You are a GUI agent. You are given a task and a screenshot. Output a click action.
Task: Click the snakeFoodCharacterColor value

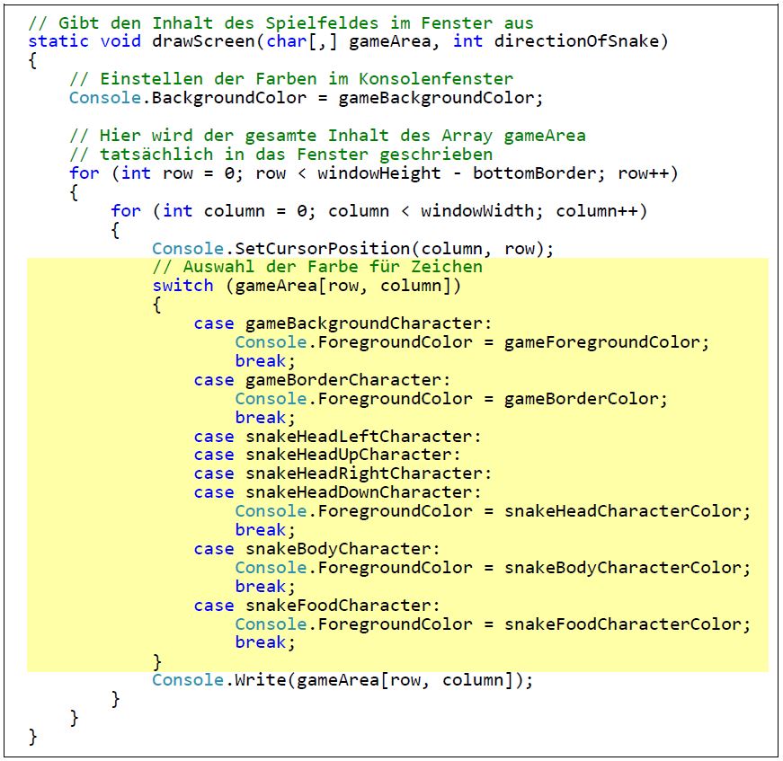[x=627, y=624]
